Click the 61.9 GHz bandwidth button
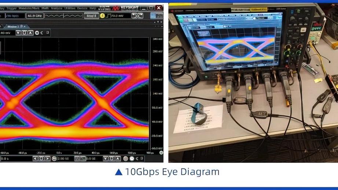Image resolution: width=338 pixels, height=190 pixels. pyautogui.click(x=35, y=16)
